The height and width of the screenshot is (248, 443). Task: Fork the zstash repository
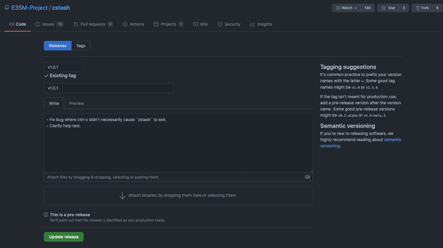(x=422, y=8)
